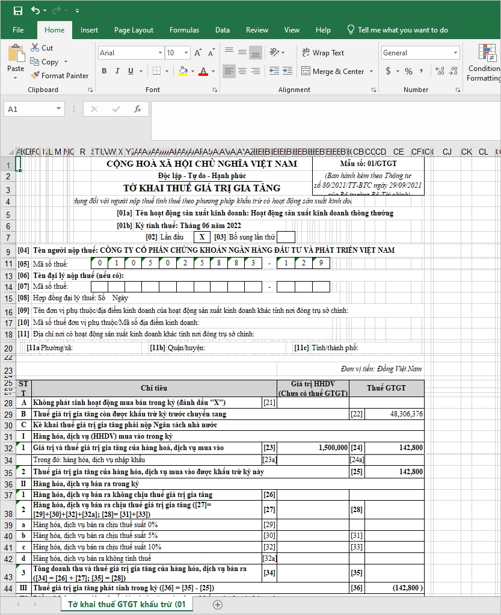Screen dimensions: 501x615
Task: Click the Percent Style icon
Action: (x=408, y=71)
